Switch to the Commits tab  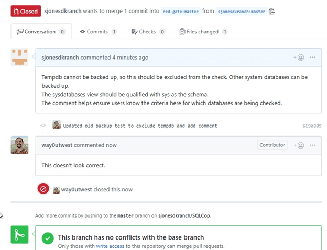click(97, 32)
